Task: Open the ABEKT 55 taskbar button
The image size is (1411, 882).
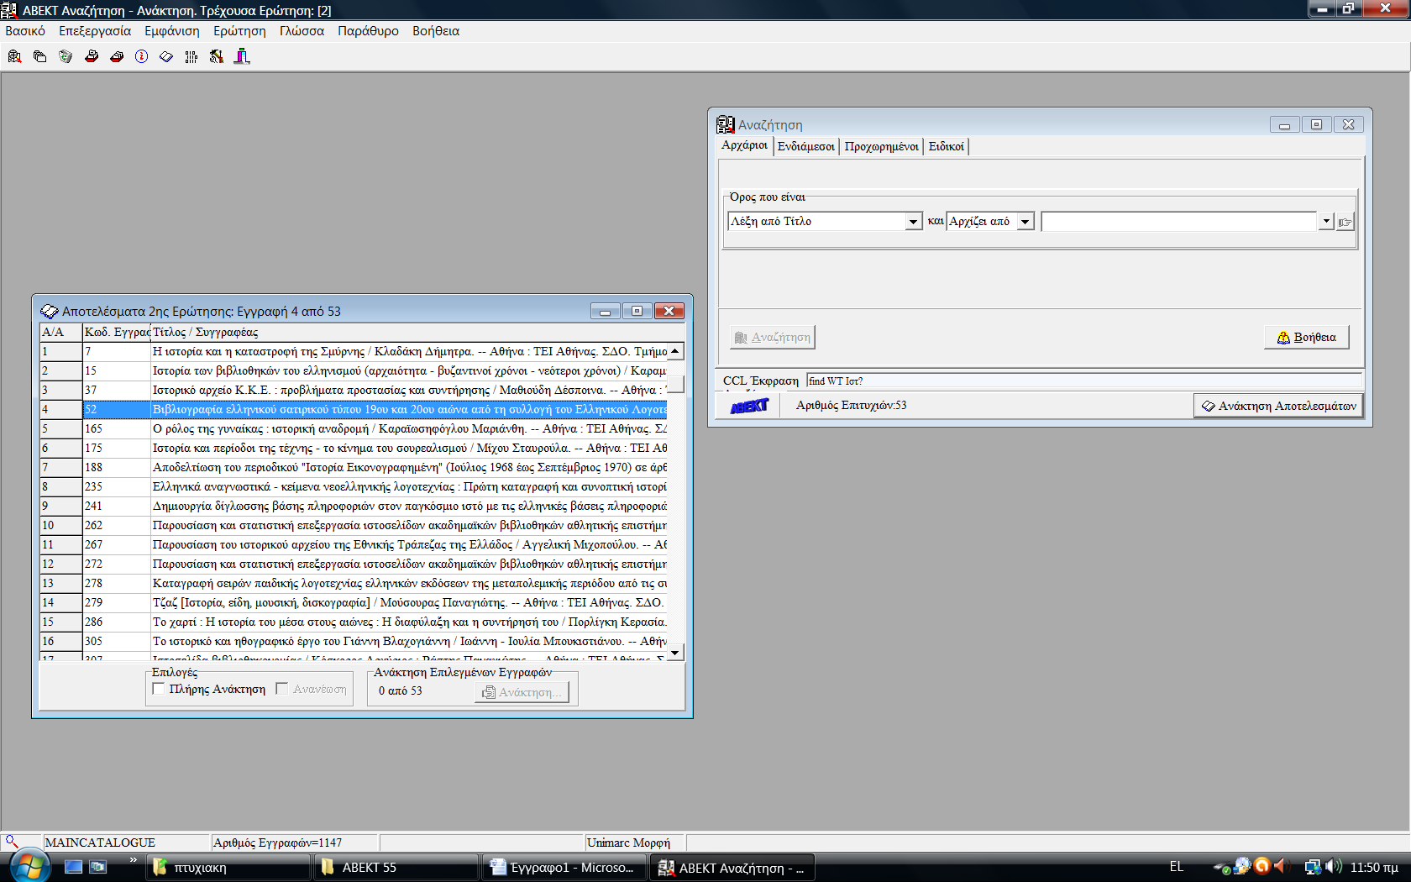Action: tap(396, 868)
